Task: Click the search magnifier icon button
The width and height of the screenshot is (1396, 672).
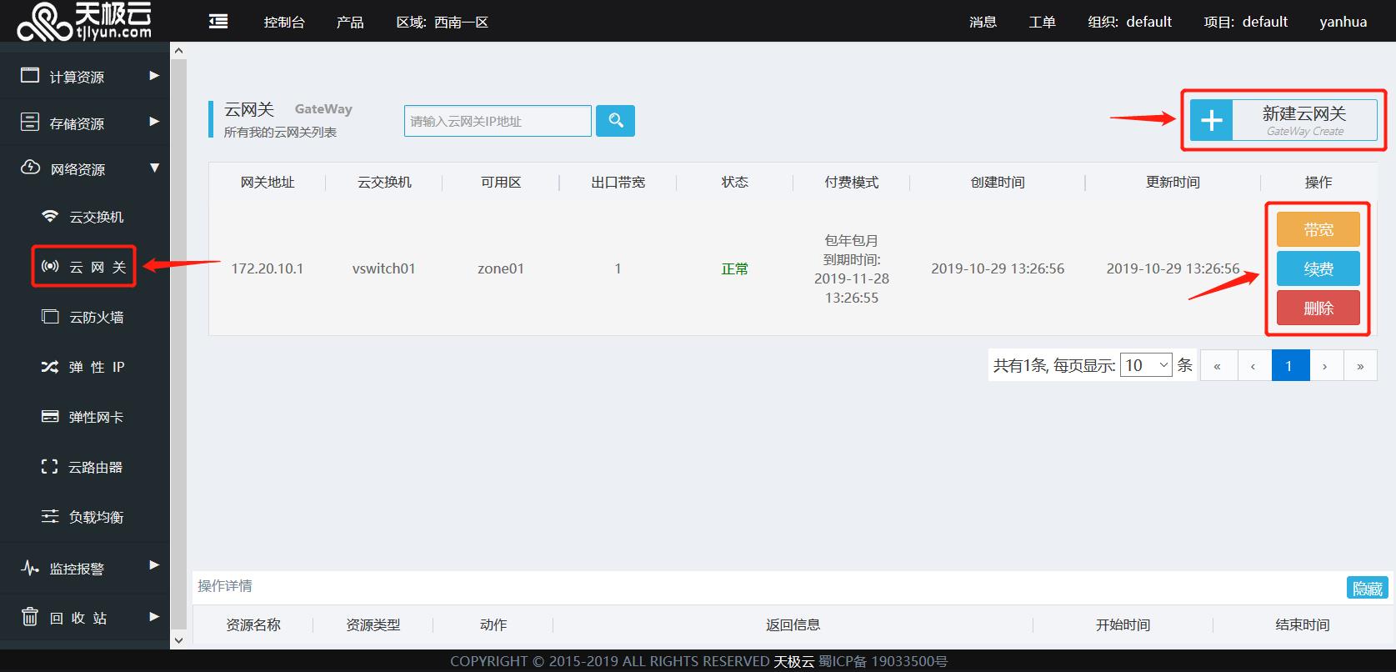Action: (615, 121)
